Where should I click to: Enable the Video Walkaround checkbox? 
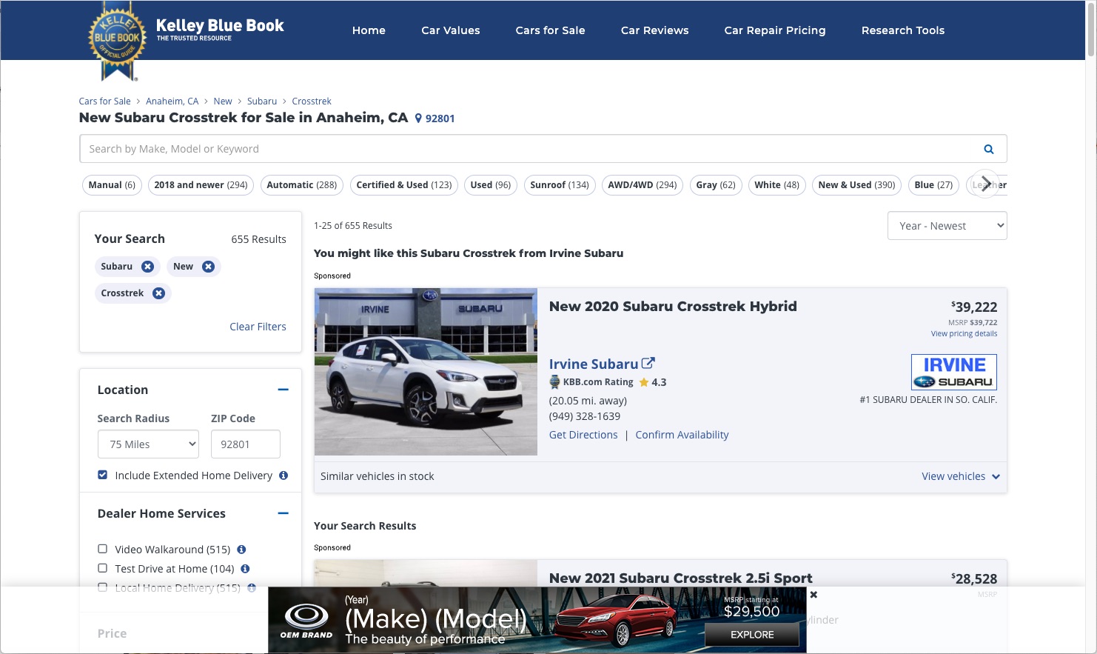coord(103,549)
